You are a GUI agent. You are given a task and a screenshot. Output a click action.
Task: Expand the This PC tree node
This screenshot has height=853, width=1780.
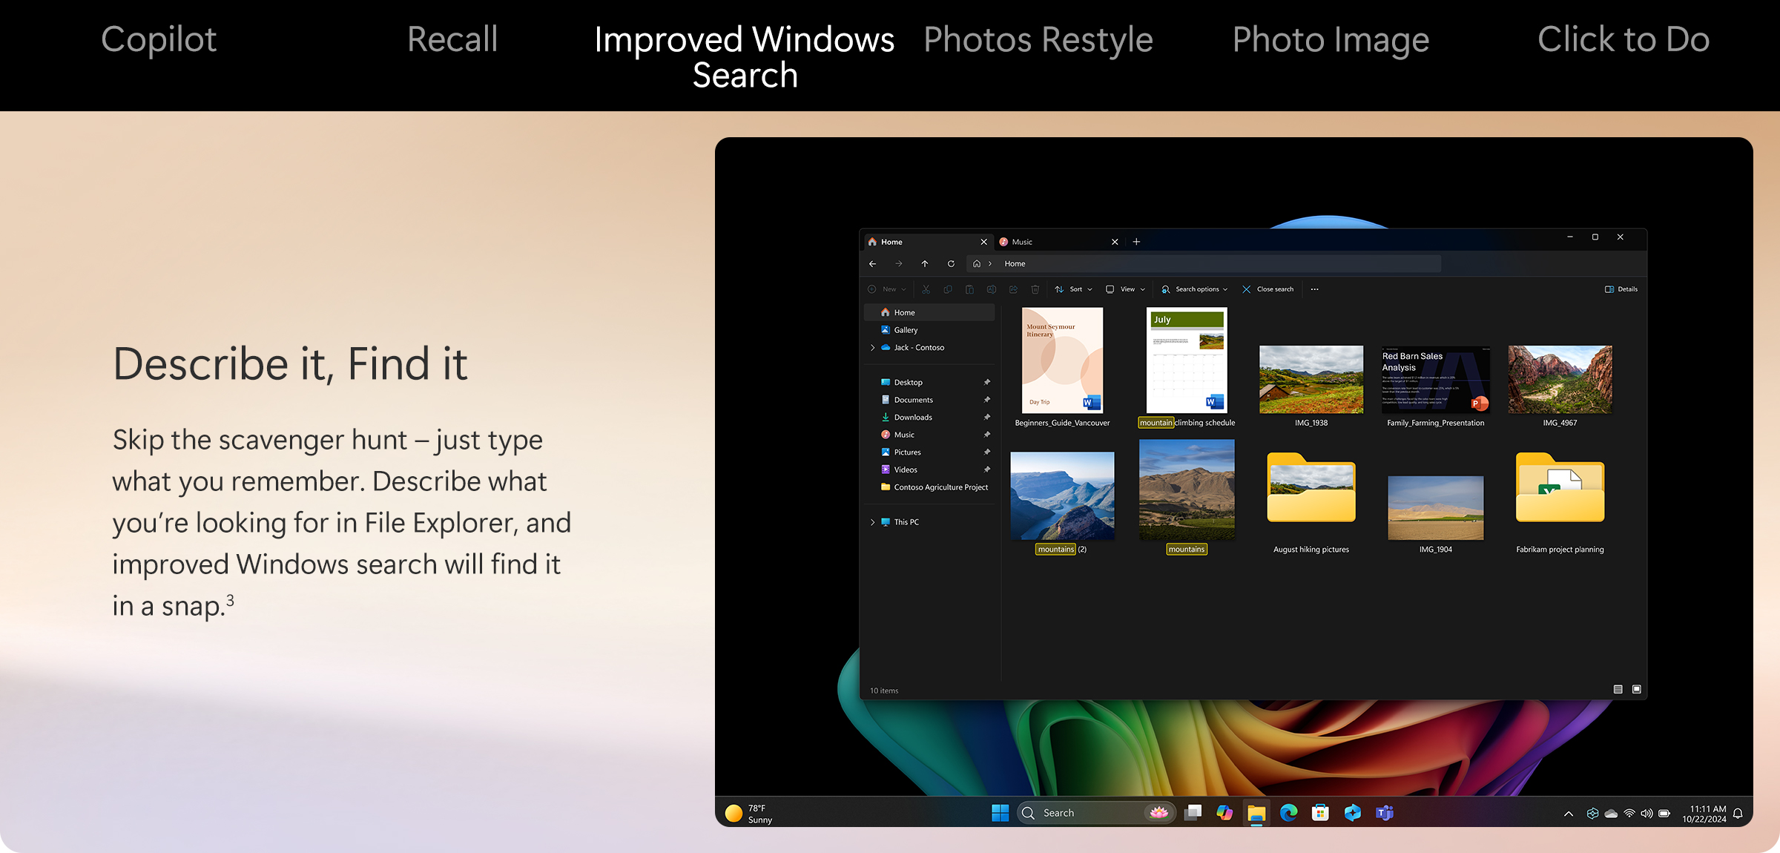click(x=873, y=522)
